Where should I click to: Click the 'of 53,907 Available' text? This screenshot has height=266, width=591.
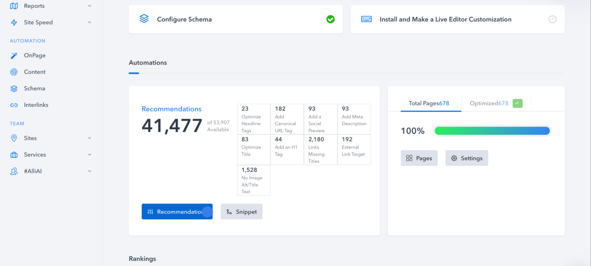coord(218,126)
